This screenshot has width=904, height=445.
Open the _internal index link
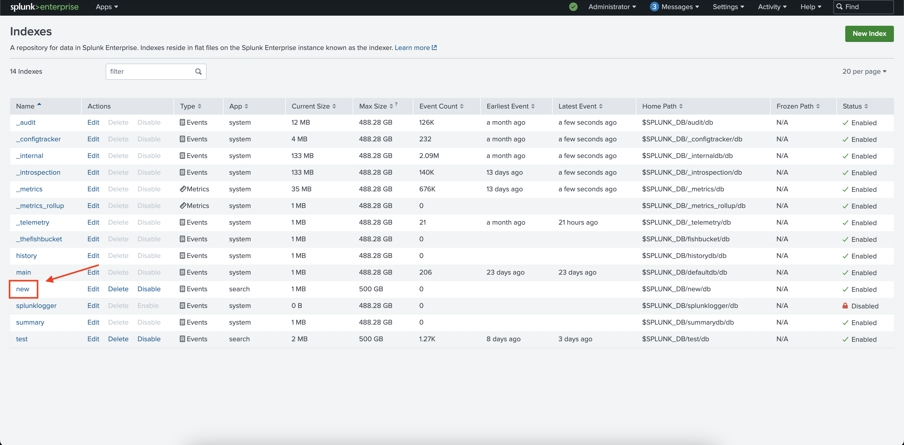[x=30, y=155]
